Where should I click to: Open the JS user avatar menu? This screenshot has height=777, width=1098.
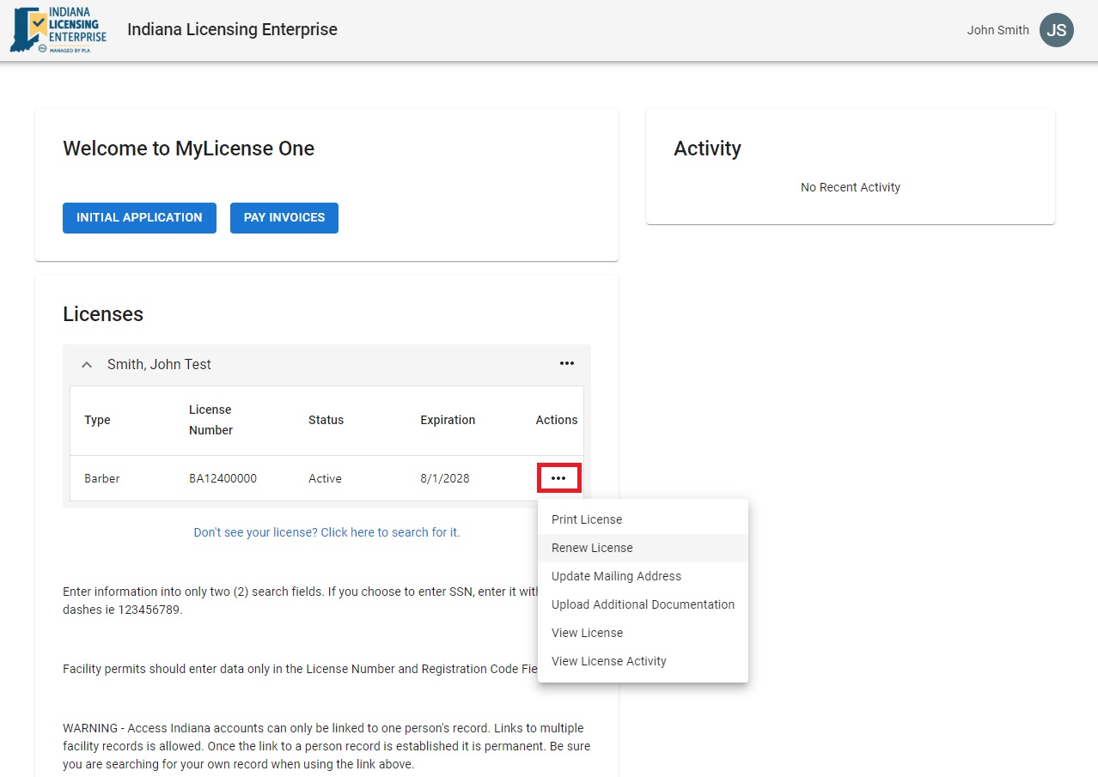[x=1056, y=30]
